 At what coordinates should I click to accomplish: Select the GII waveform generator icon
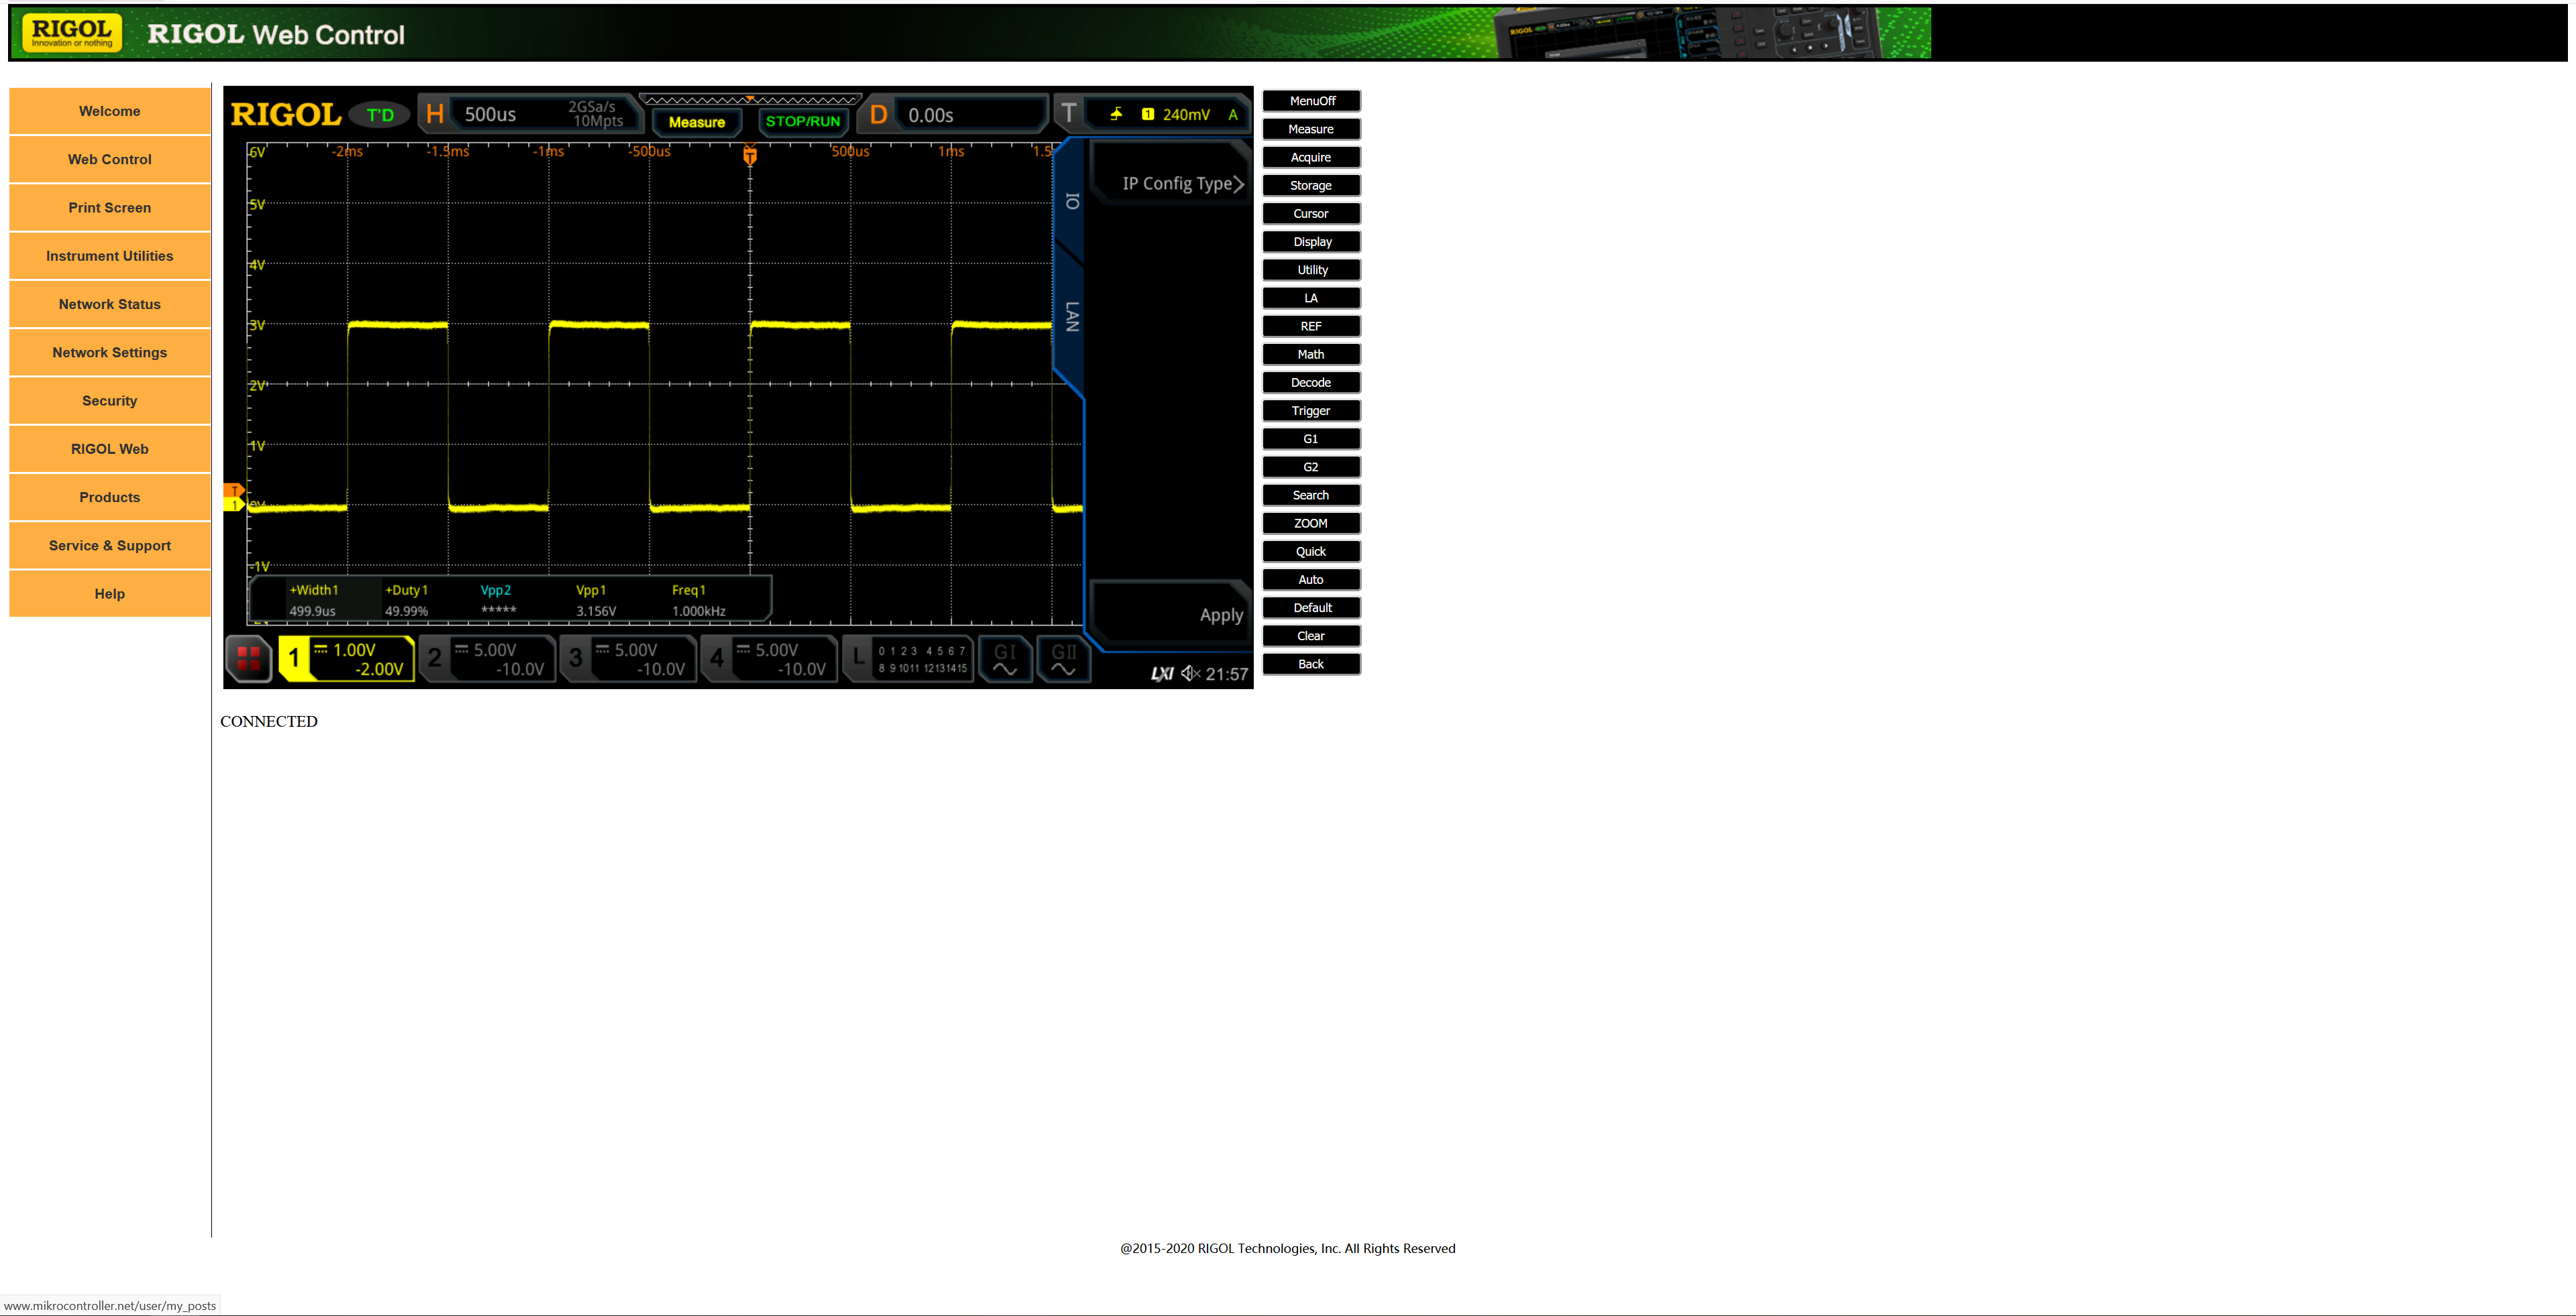tap(1063, 660)
